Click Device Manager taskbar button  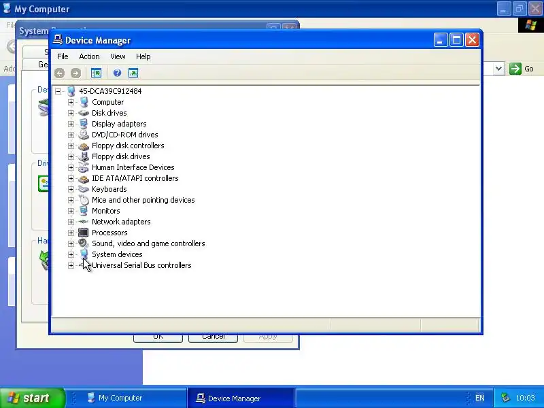(x=241, y=398)
